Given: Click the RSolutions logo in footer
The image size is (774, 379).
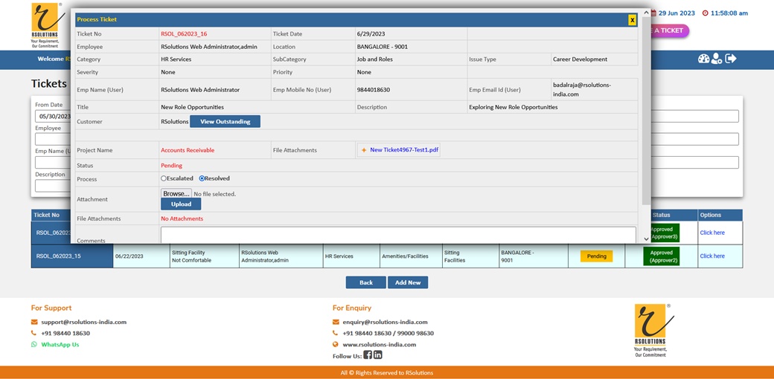Looking at the screenshot, I should (x=651, y=330).
